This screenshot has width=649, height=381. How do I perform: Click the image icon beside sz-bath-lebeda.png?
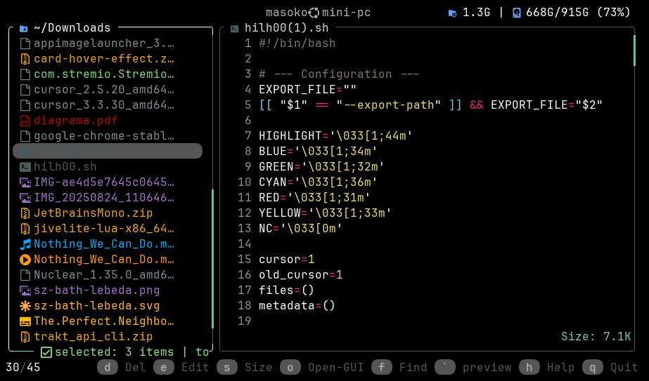[25, 290]
